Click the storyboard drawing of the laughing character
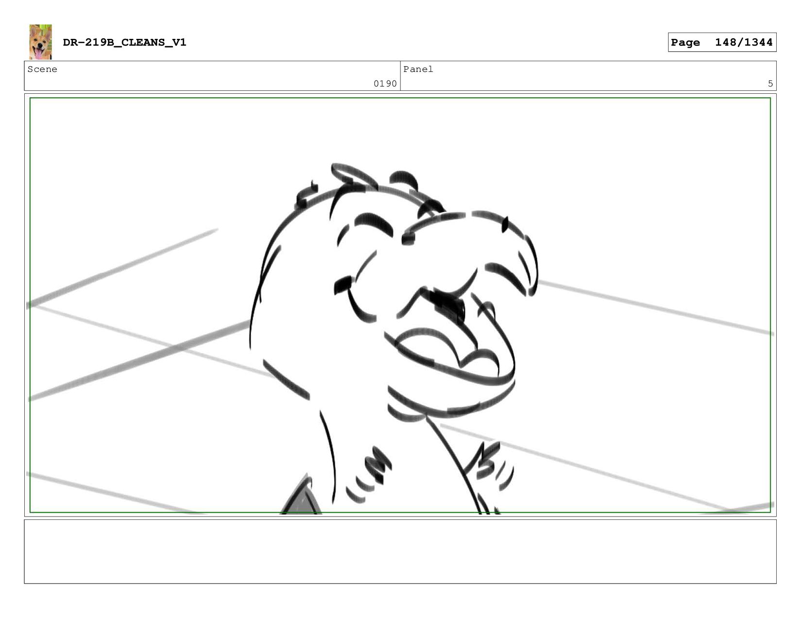The width and height of the screenshot is (801, 620). point(400,305)
